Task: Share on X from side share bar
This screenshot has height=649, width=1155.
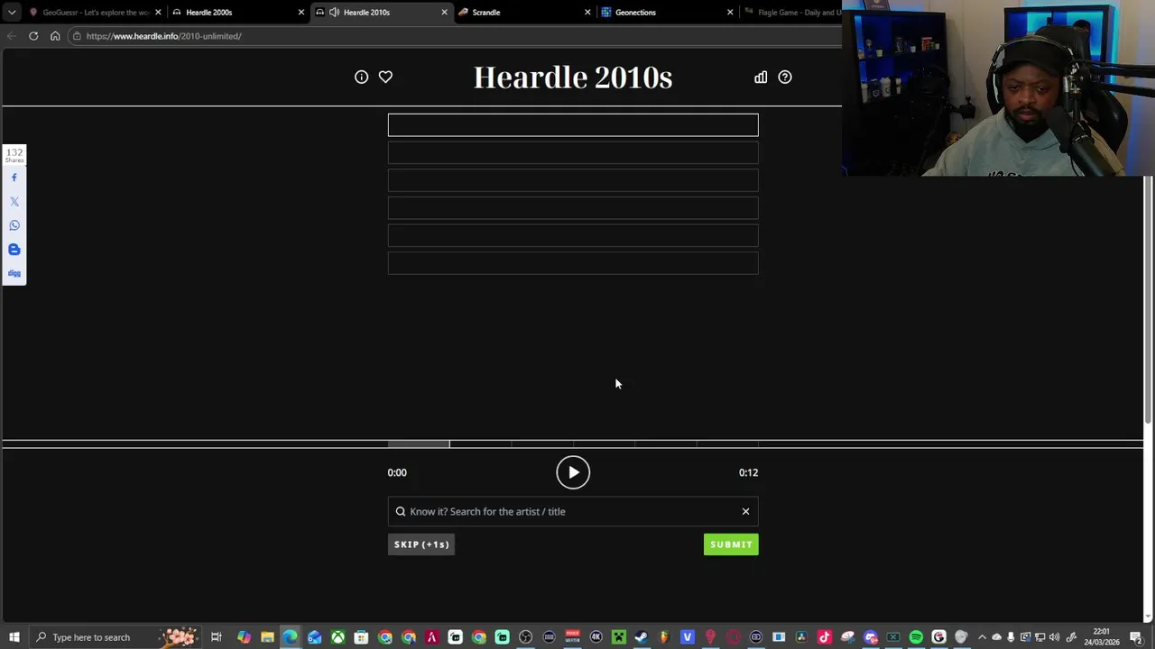Action: [14, 201]
